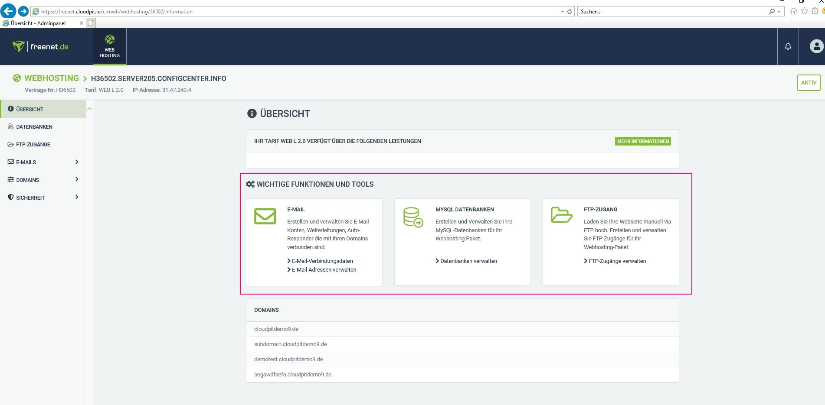Open the Sicherheit shield icon
Viewport: 825px width, 405px height.
[x=10, y=197]
